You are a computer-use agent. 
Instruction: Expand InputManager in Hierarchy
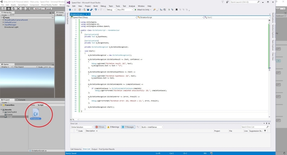[x=3, y=25]
